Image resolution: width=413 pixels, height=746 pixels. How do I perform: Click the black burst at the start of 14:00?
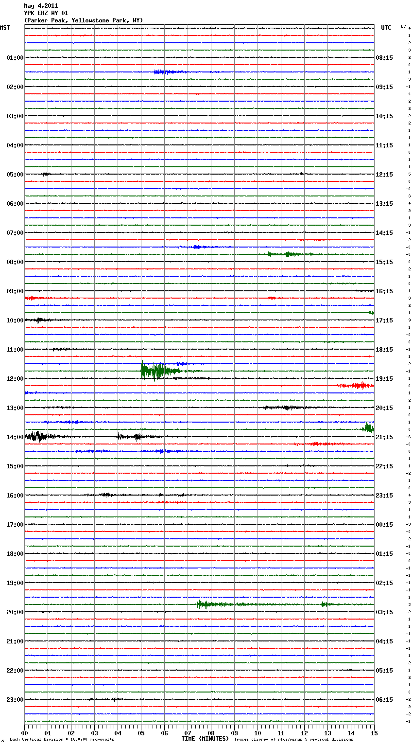click(38, 436)
